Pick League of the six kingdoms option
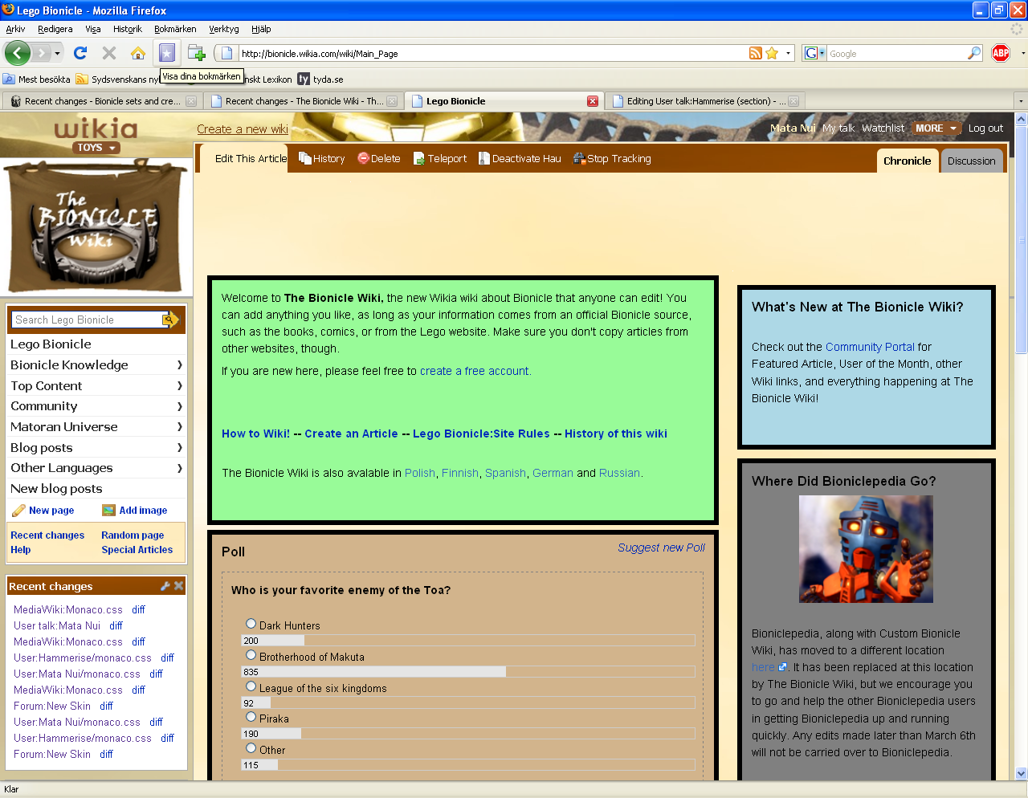 [251, 686]
